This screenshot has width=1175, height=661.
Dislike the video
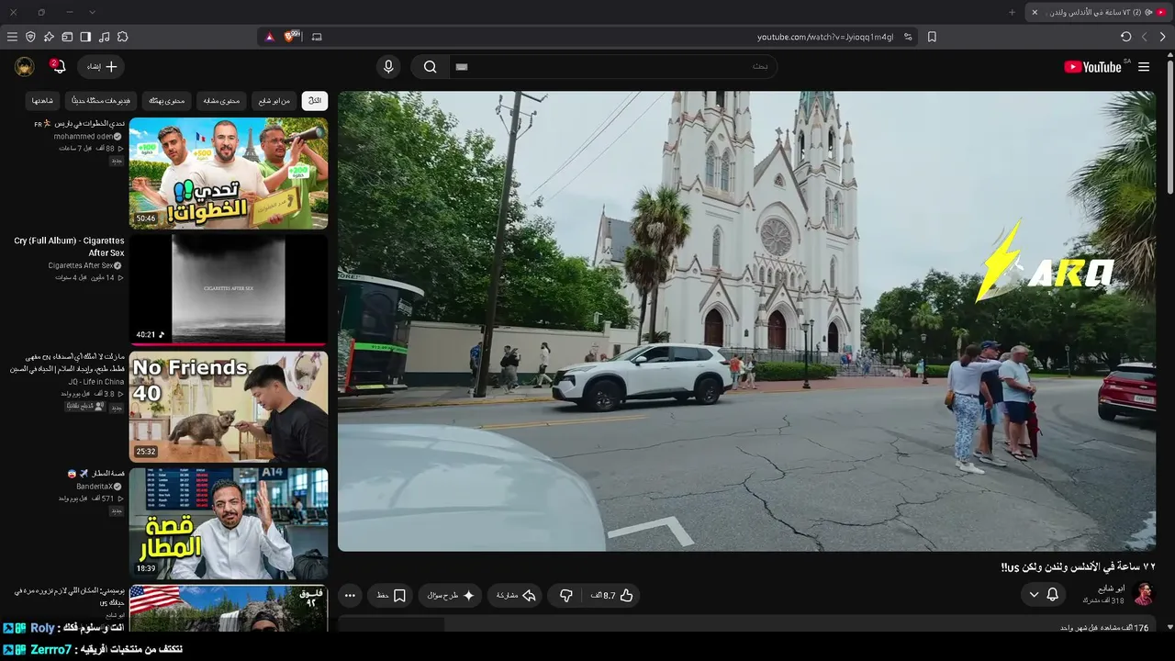pyautogui.click(x=566, y=596)
